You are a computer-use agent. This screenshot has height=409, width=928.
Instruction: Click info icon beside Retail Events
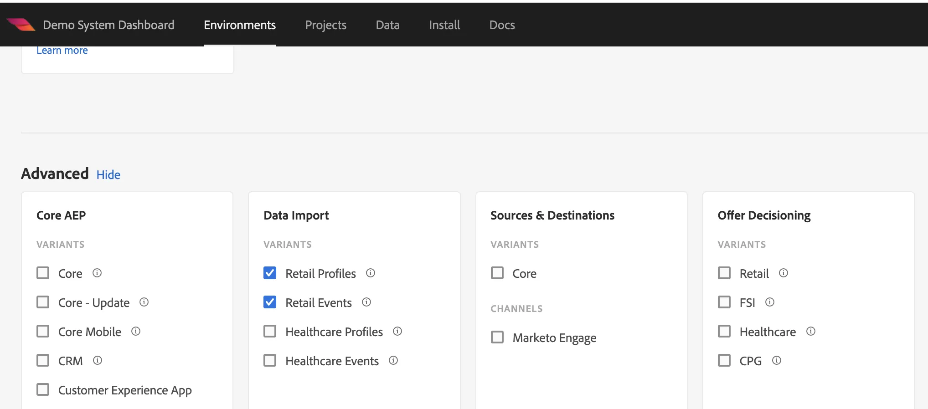366,302
